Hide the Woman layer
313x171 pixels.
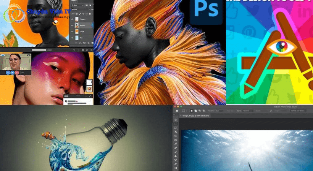(x=72, y=25)
